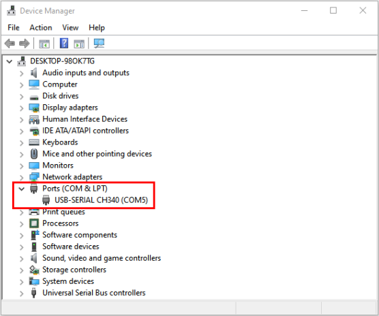Open the Action menu

click(x=41, y=27)
